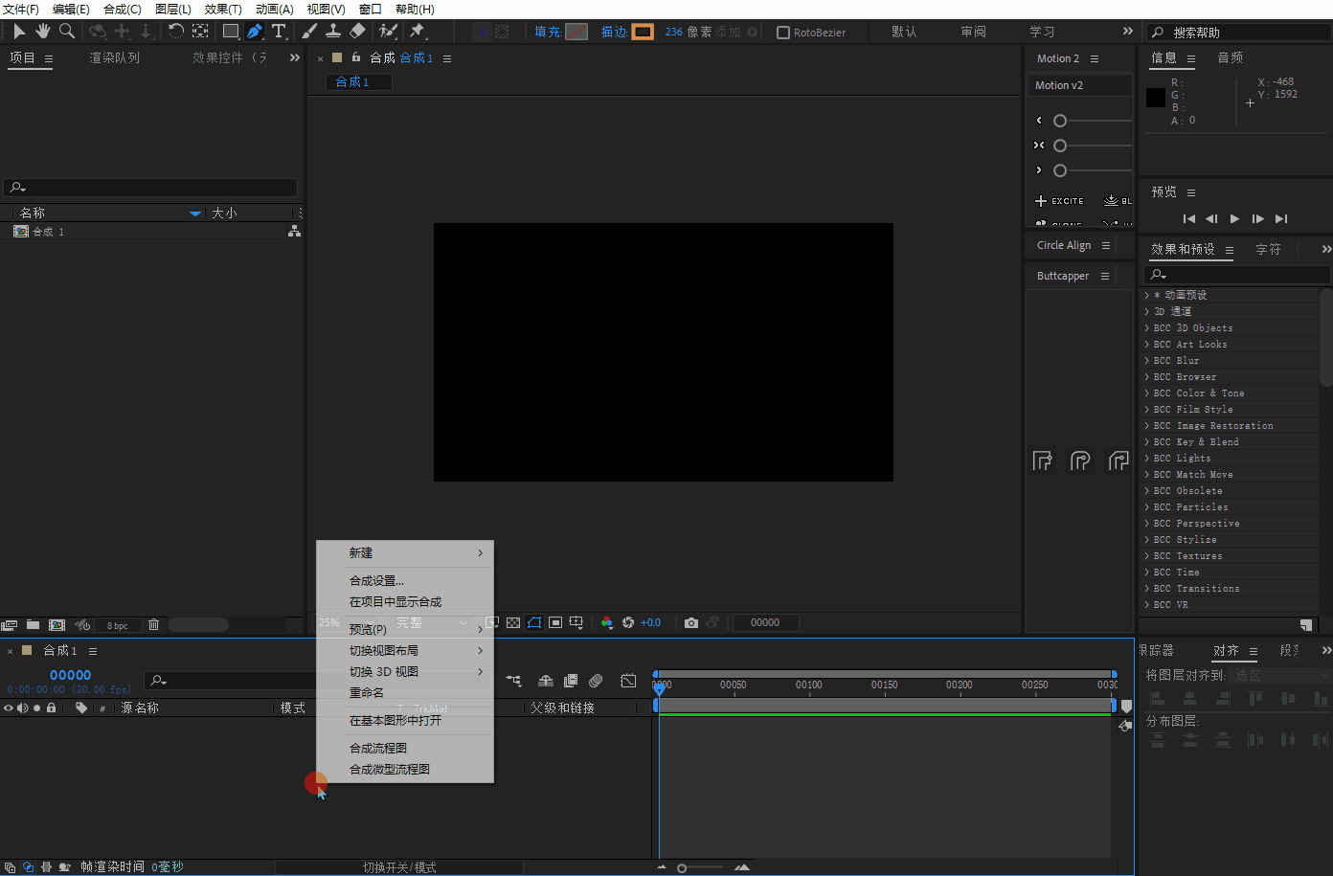Select the Type text tool
This screenshot has width=1333, height=876.
pyautogui.click(x=279, y=32)
